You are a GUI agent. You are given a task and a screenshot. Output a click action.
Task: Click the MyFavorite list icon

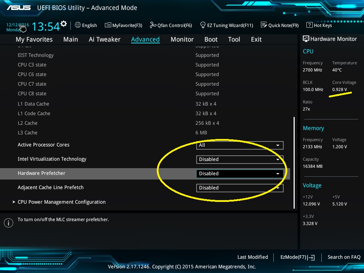(108, 25)
